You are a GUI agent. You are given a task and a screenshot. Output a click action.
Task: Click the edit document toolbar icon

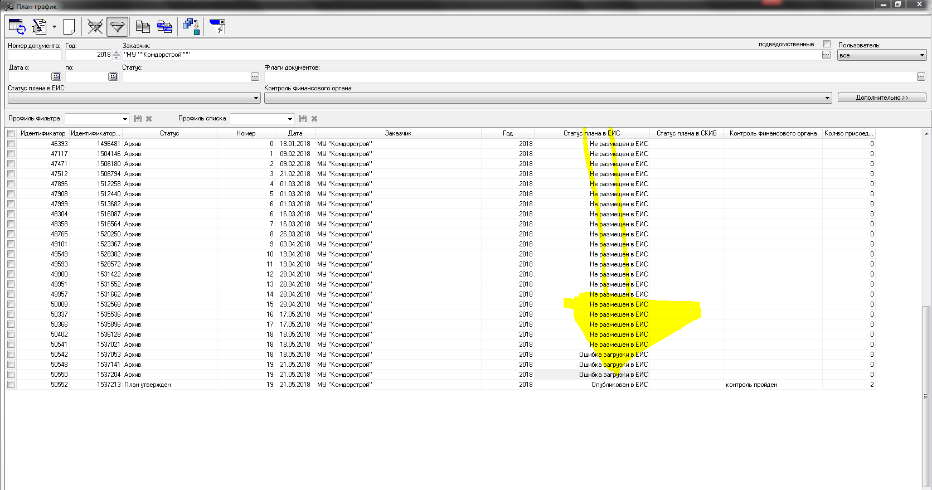click(x=39, y=26)
